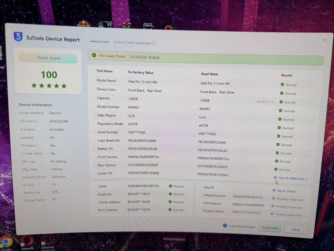The height and width of the screenshot is (251, 334).
Task: Open the 3uTools Check Statement link
Action: click(132, 43)
